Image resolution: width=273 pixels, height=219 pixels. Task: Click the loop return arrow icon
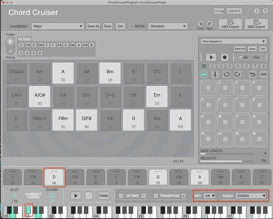252,75
